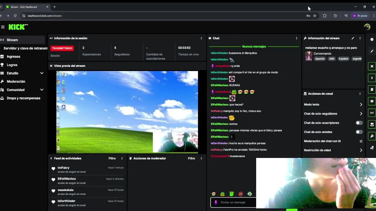The height and width of the screenshot is (211, 376).
Task: Pick the first emote above message box
Action: pyautogui.click(x=214, y=194)
